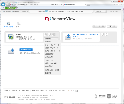The height and width of the screenshot is (104, 124).
Task: Open the Personal Beta link
Action: [x=43, y=11]
